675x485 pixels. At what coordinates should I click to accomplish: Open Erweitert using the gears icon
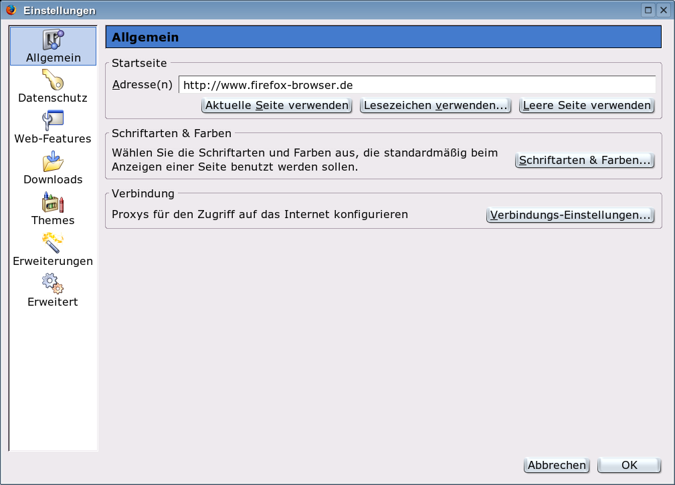point(53,284)
